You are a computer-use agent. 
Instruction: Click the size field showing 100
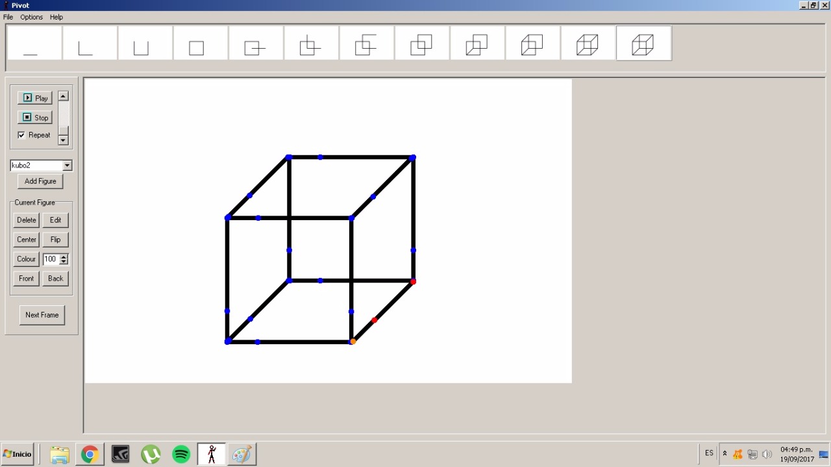[51, 259]
